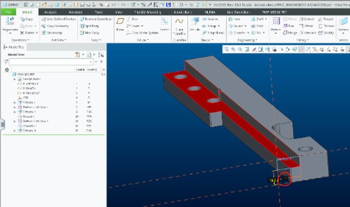Click the green gear icon in model tree
This screenshot has width=350, height=207.
click(x=7, y=70)
